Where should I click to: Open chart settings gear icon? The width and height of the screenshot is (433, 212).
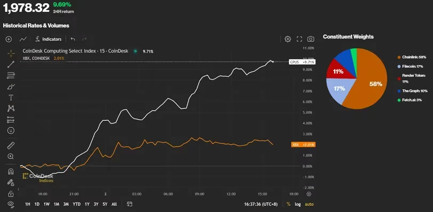[288, 39]
